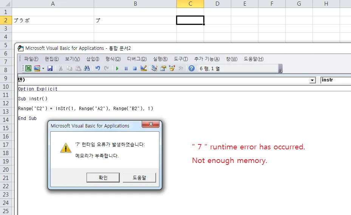Open the 디버그(D) menu
The width and height of the screenshot is (351, 215).
137,59
